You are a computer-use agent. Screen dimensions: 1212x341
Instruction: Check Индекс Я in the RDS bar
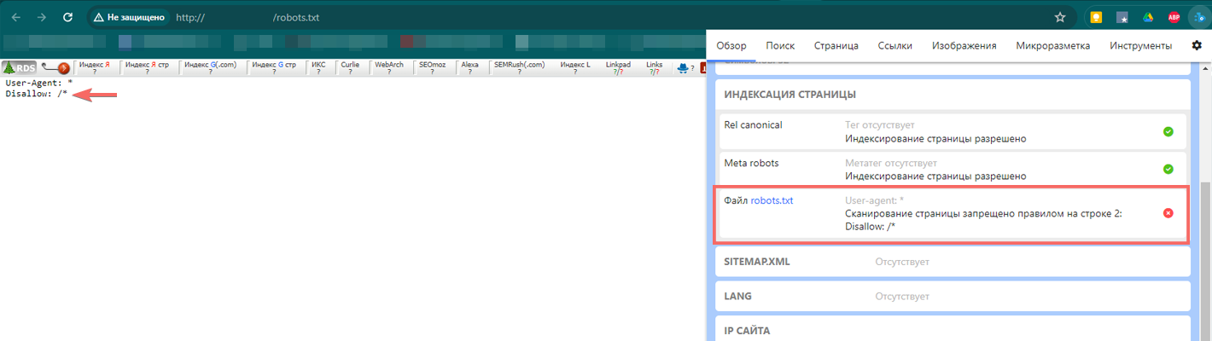coord(94,68)
